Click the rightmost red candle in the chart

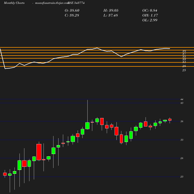tap(170, 120)
